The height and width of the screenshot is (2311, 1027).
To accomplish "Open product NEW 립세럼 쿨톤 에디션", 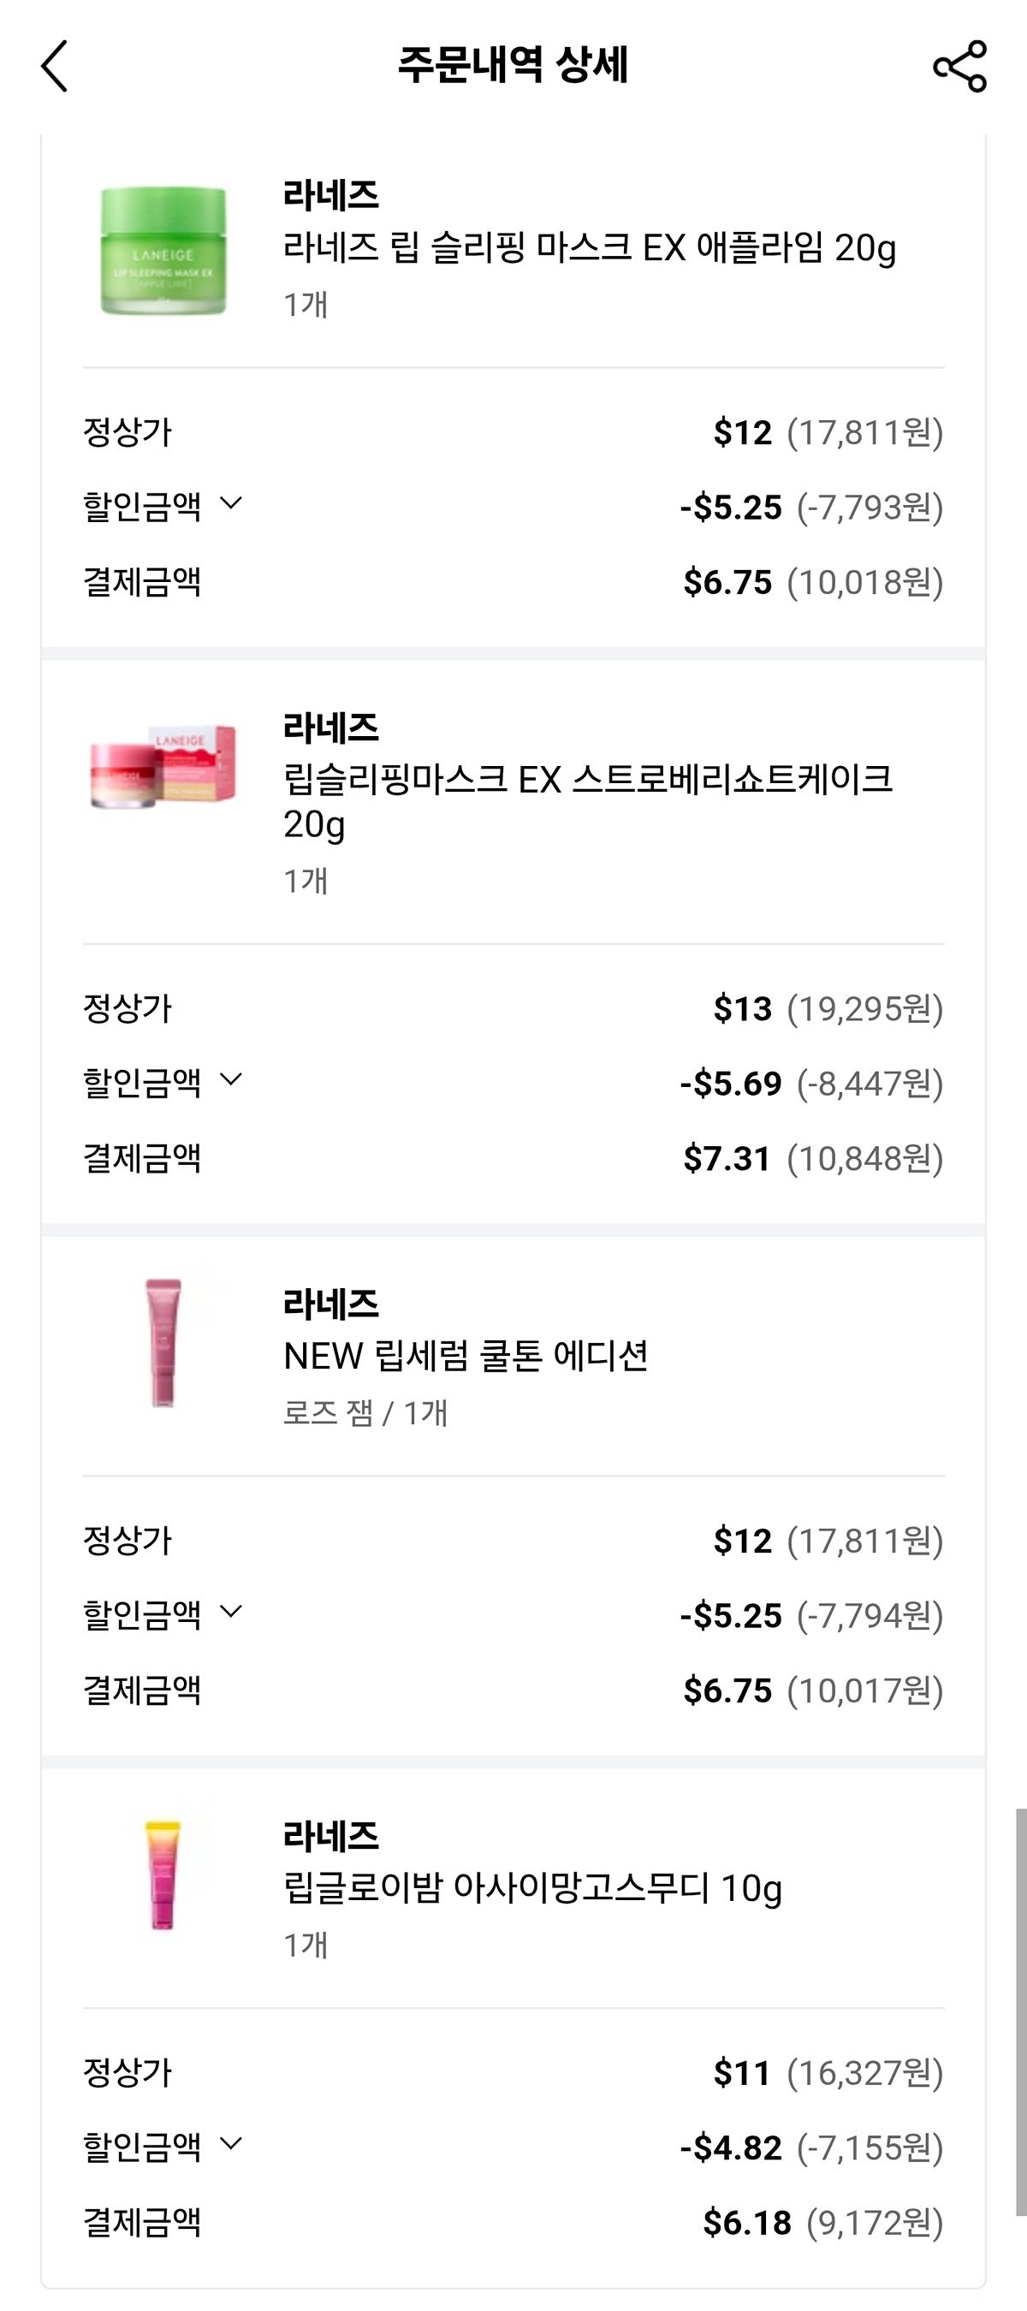I will point(466,1356).
